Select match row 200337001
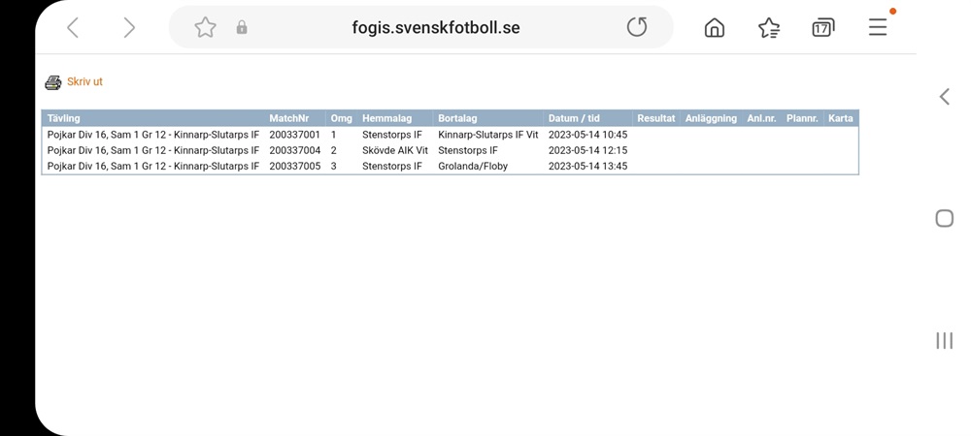 click(451, 135)
